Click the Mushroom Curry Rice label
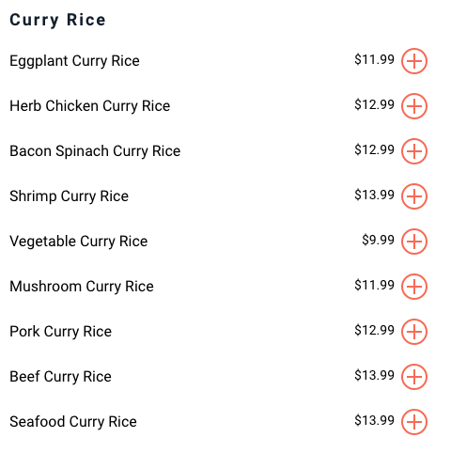The image size is (451, 453). (82, 287)
